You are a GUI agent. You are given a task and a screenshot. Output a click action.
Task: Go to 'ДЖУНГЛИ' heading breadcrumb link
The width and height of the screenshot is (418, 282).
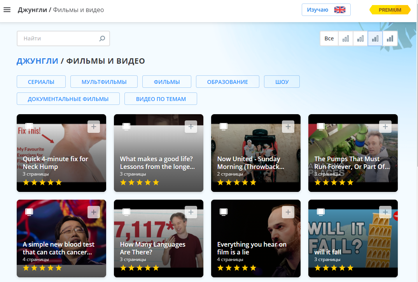click(37, 61)
